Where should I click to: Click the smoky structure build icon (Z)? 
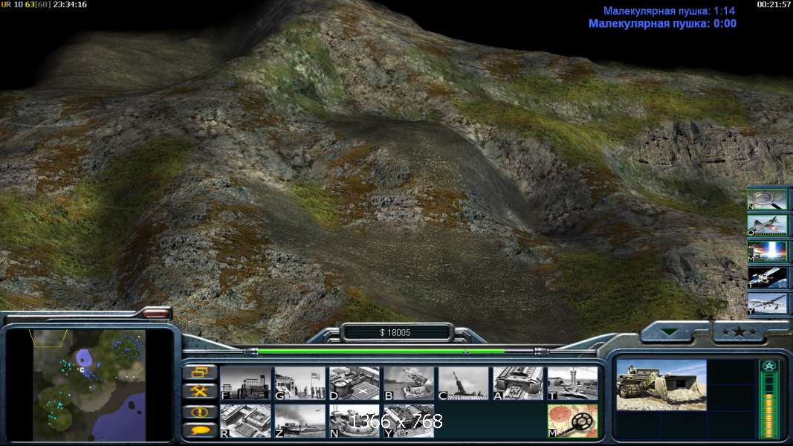[x=300, y=420]
